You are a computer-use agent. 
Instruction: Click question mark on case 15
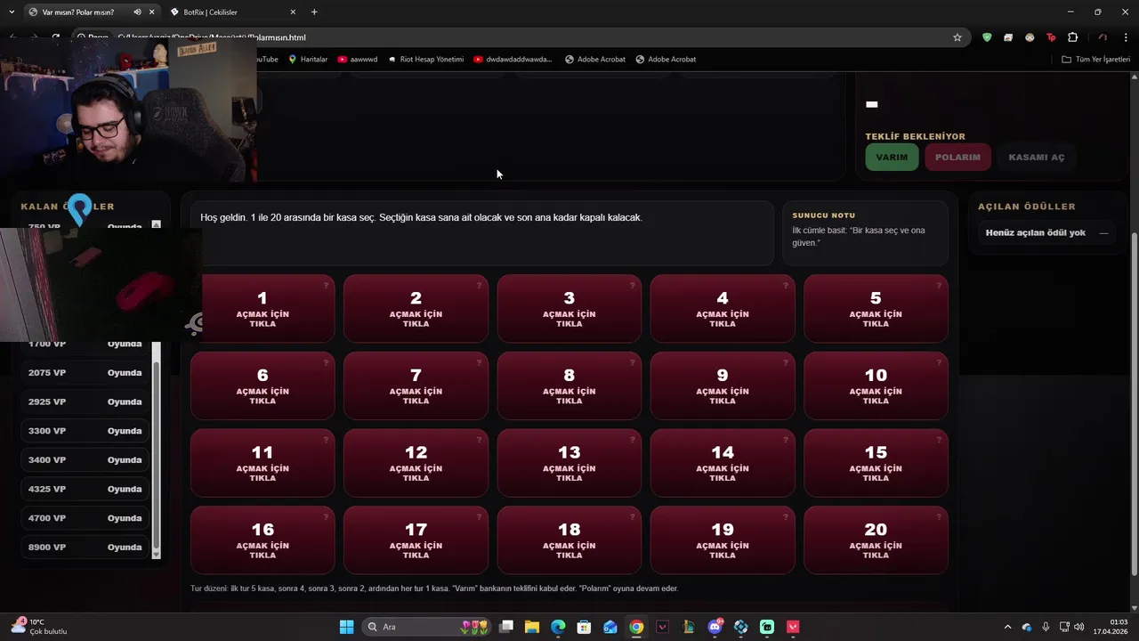[939, 440]
